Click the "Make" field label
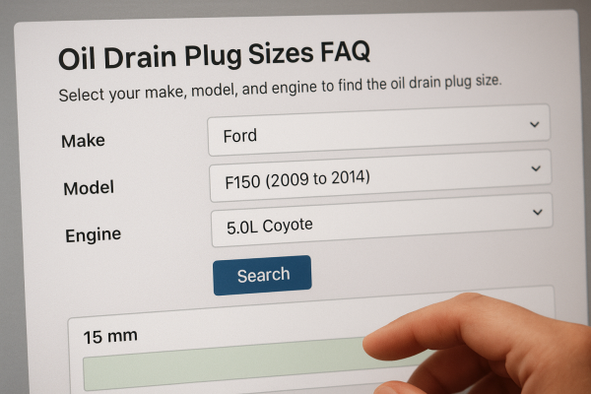 coord(83,141)
